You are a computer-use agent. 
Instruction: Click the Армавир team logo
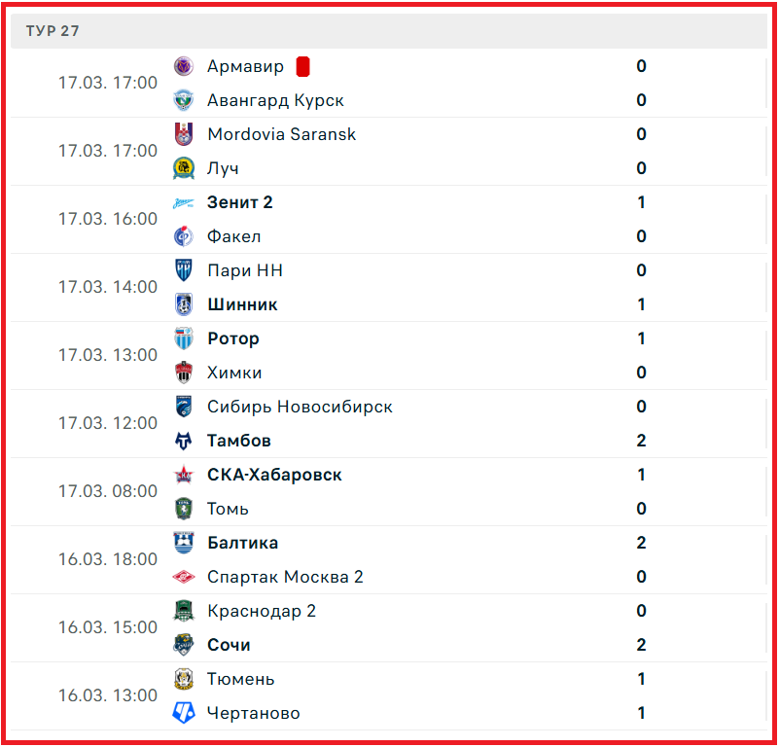[184, 66]
